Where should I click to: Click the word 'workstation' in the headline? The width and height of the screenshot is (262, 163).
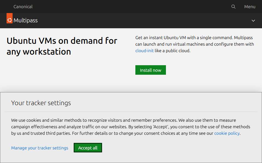pos(47,52)
